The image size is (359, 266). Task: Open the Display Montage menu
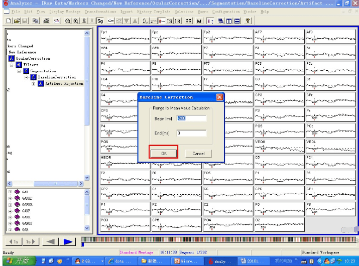pyautogui.click(x=65, y=12)
